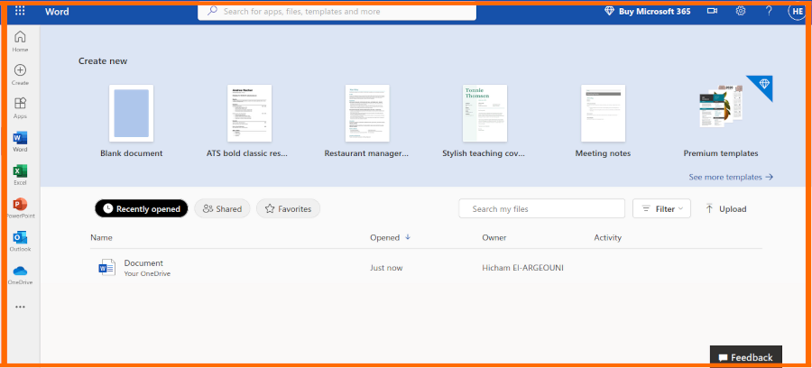Viewport: 812px width, 368px height.
Task: Click Your OneDrive location text
Action: (x=147, y=274)
